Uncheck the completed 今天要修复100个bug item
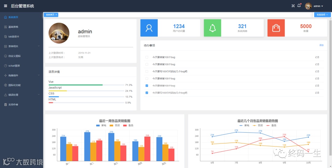332x168 pixels. coord(147,86)
